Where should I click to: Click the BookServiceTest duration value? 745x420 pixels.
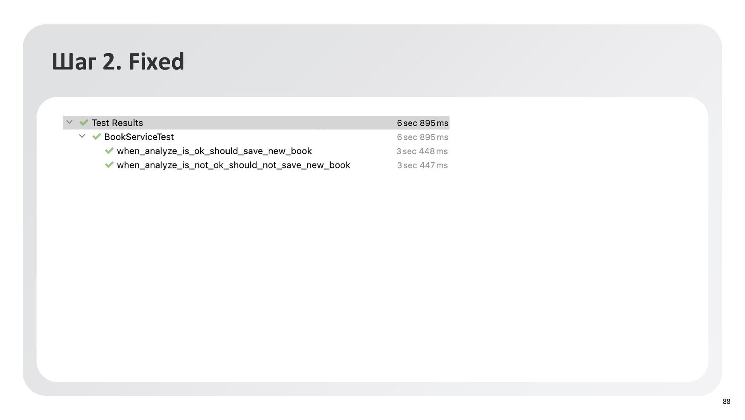click(x=422, y=137)
